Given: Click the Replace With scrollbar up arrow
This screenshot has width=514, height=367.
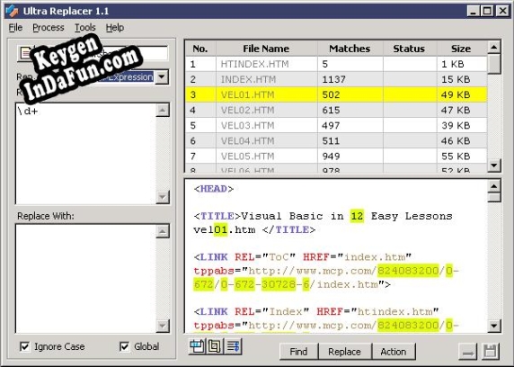Looking at the screenshot, I should coord(163,231).
